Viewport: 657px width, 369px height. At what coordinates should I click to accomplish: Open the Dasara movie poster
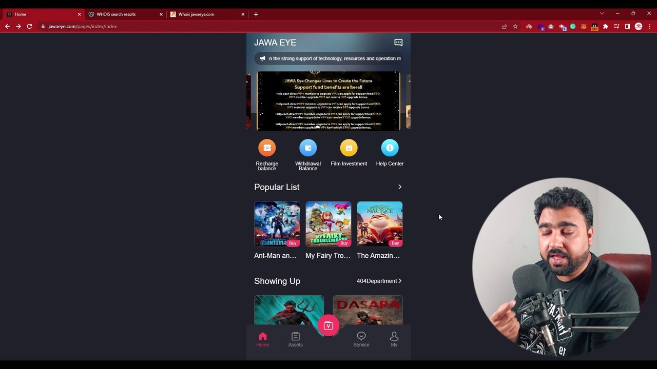point(368,310)
